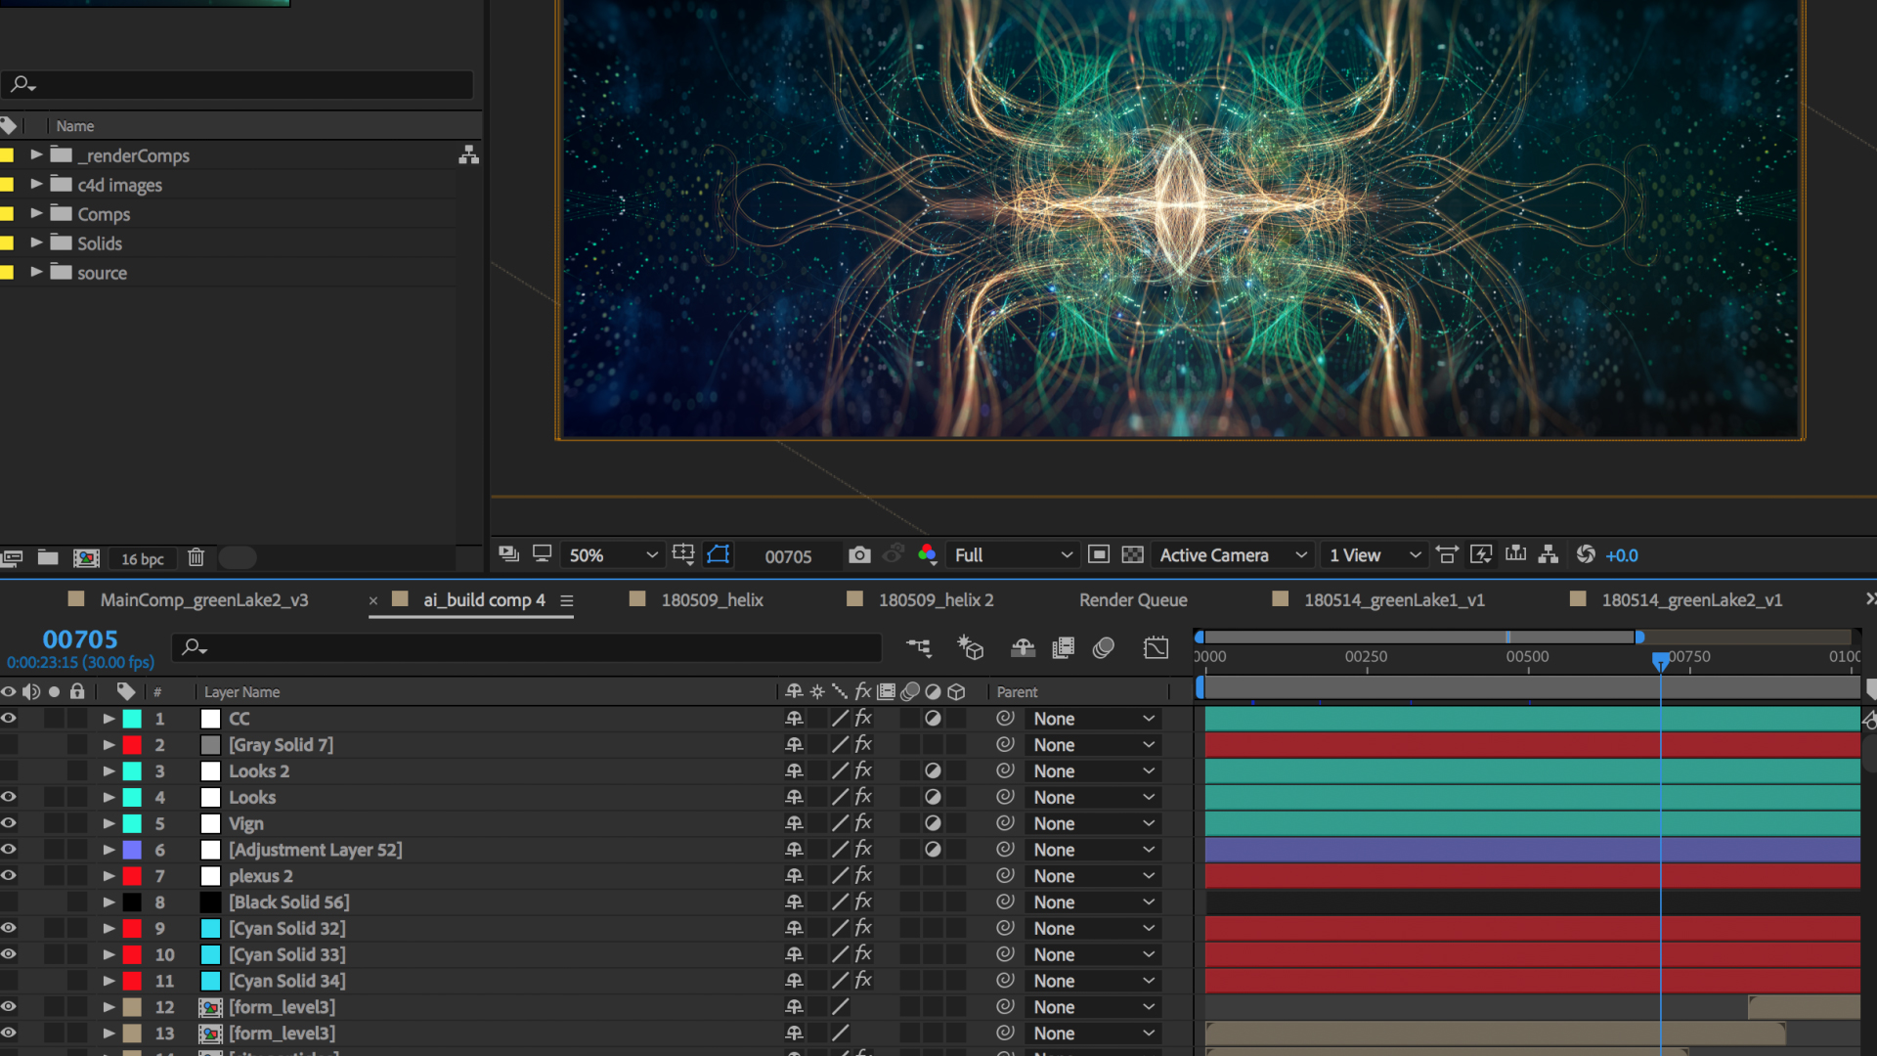The image size is (1877, 1056).
Task: Hide Cyan Solid 32 layer visibility
Action: (x=9, y=929)
